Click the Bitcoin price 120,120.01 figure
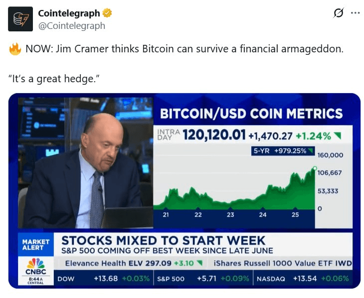Screen dimensions: 364x298 214,135
